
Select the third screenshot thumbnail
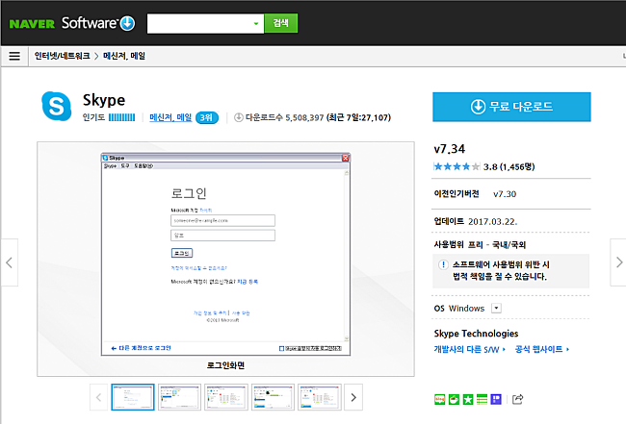point(226,397)
